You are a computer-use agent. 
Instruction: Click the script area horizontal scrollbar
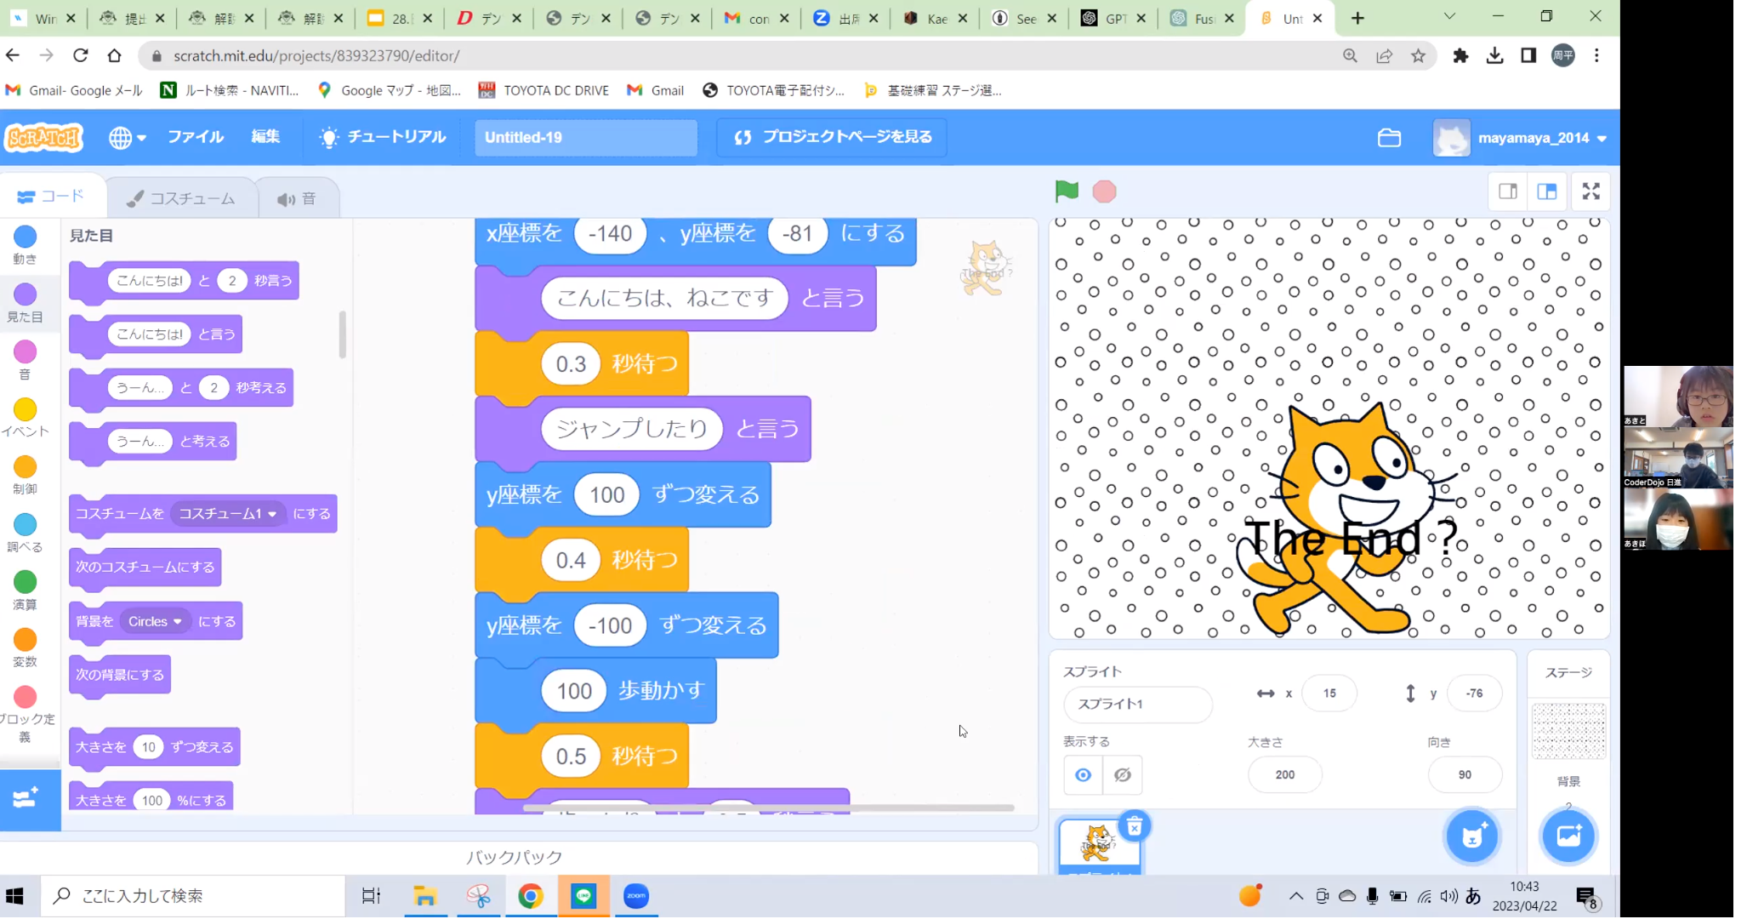767,808
